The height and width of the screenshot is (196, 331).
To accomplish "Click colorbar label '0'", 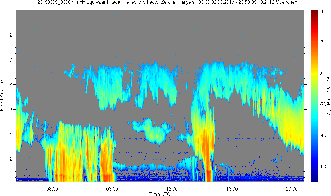I will pyautogui.click(x=321, y=73).
